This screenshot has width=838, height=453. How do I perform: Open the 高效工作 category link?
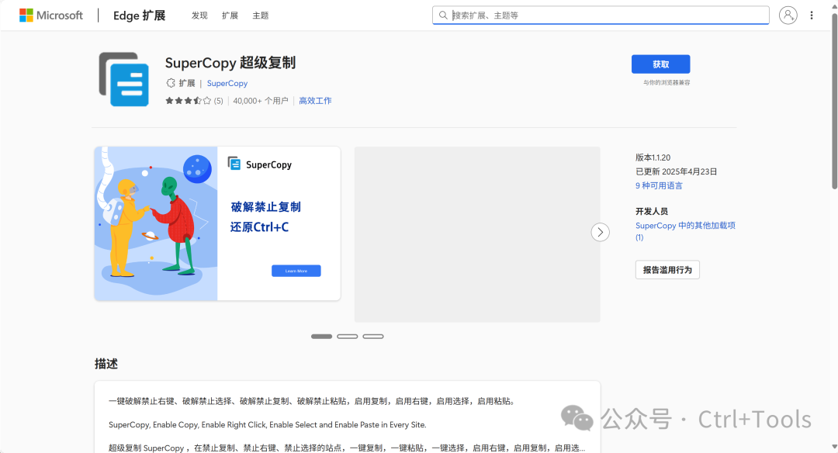[x=315, y=101]
